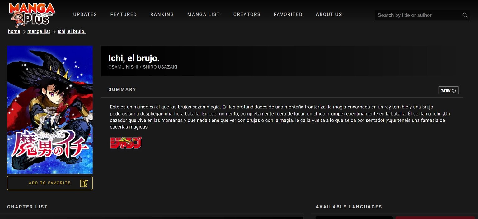Go to home via the breadcrumb link
The width and height of the screenshot is (478, 219).
pos(14,31)
